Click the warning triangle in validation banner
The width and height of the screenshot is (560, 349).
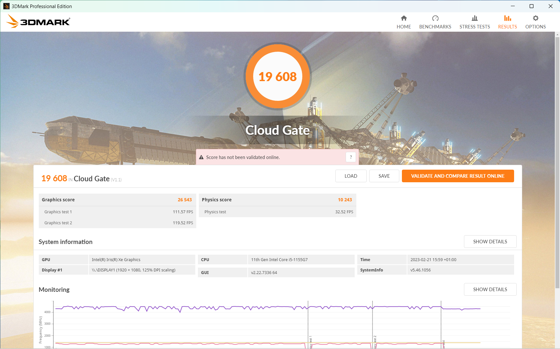[201, 157]
